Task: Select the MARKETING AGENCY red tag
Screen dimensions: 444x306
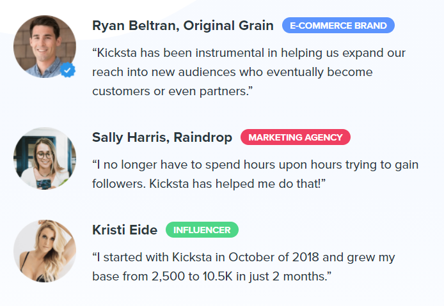Action: [296, 137]
